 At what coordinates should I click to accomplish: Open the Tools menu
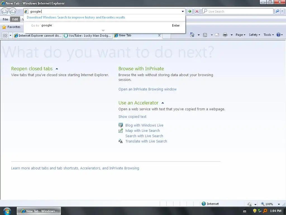point(268,35)
